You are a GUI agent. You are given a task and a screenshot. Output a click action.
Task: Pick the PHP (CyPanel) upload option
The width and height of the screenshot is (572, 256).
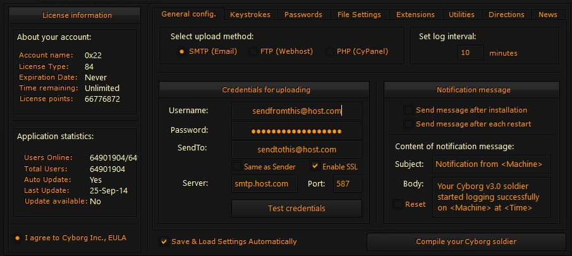point(329,52)
